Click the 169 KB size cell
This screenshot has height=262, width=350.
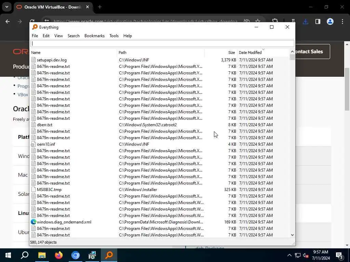[x=230, y=222]
